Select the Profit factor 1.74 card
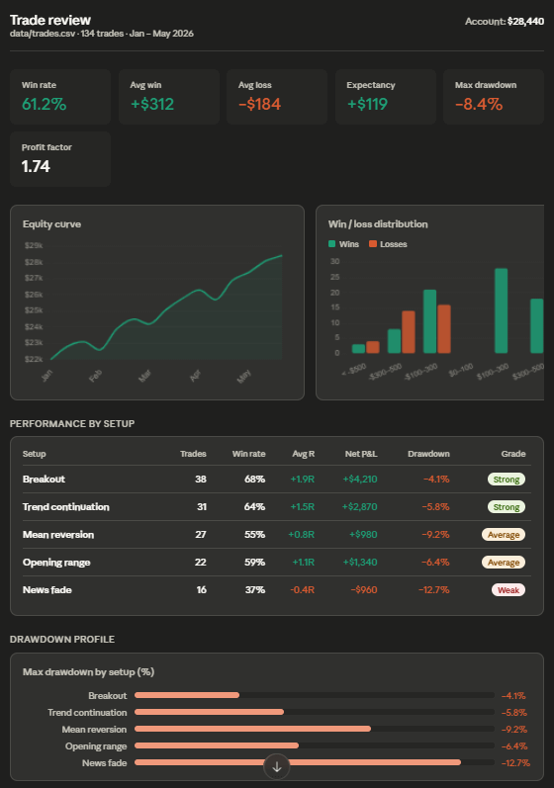 (60, 159)
